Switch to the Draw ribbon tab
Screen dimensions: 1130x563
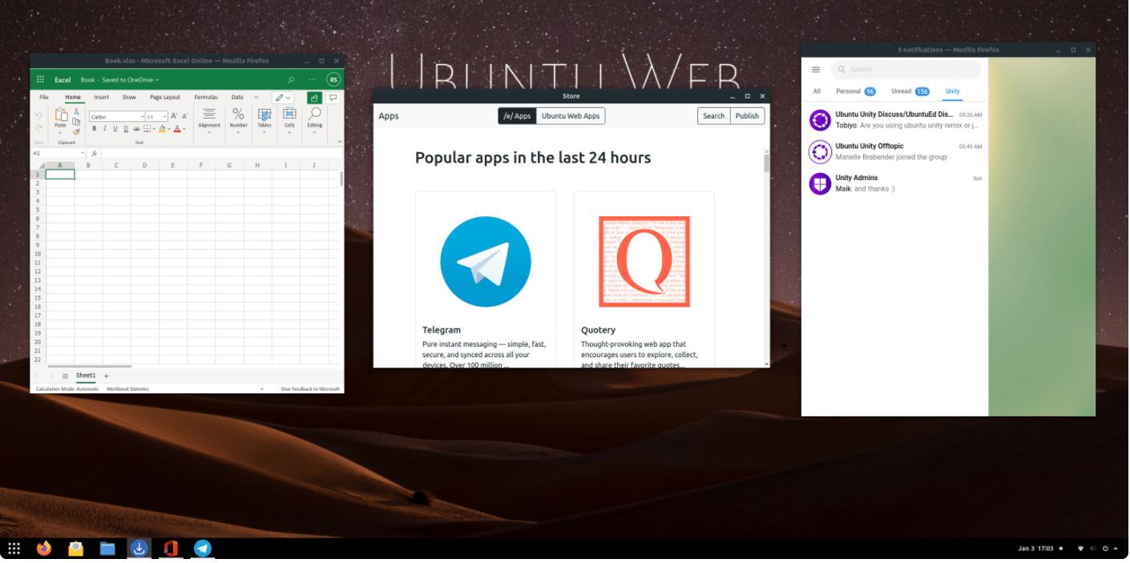[129, 98]
